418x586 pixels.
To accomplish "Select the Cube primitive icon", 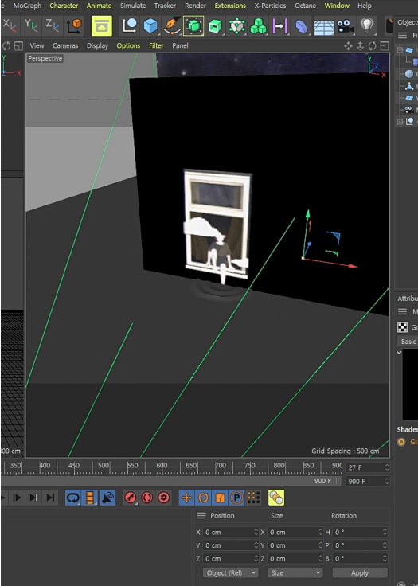I will 150,26.
